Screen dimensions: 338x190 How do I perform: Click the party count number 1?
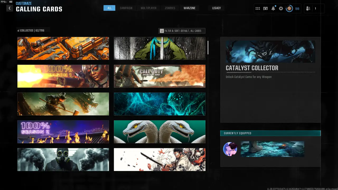coord(315,9)
